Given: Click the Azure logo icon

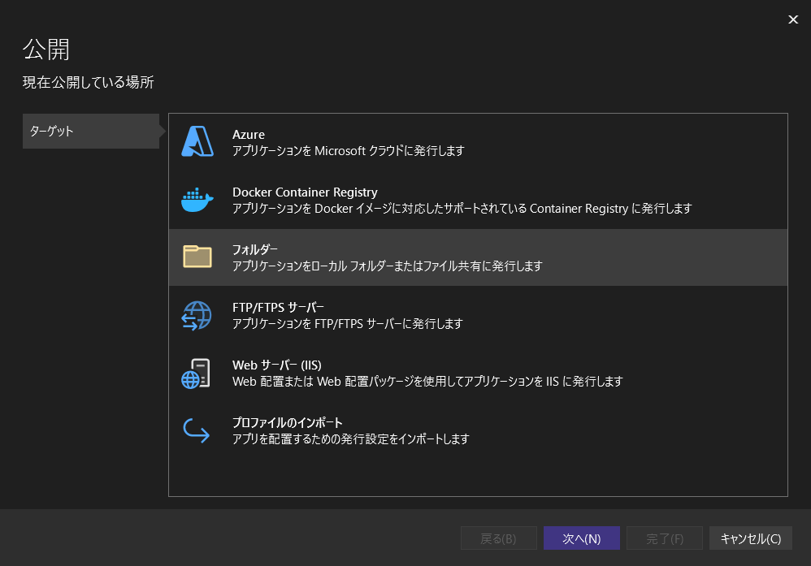Looking at the screenshot, I should 197,141.
